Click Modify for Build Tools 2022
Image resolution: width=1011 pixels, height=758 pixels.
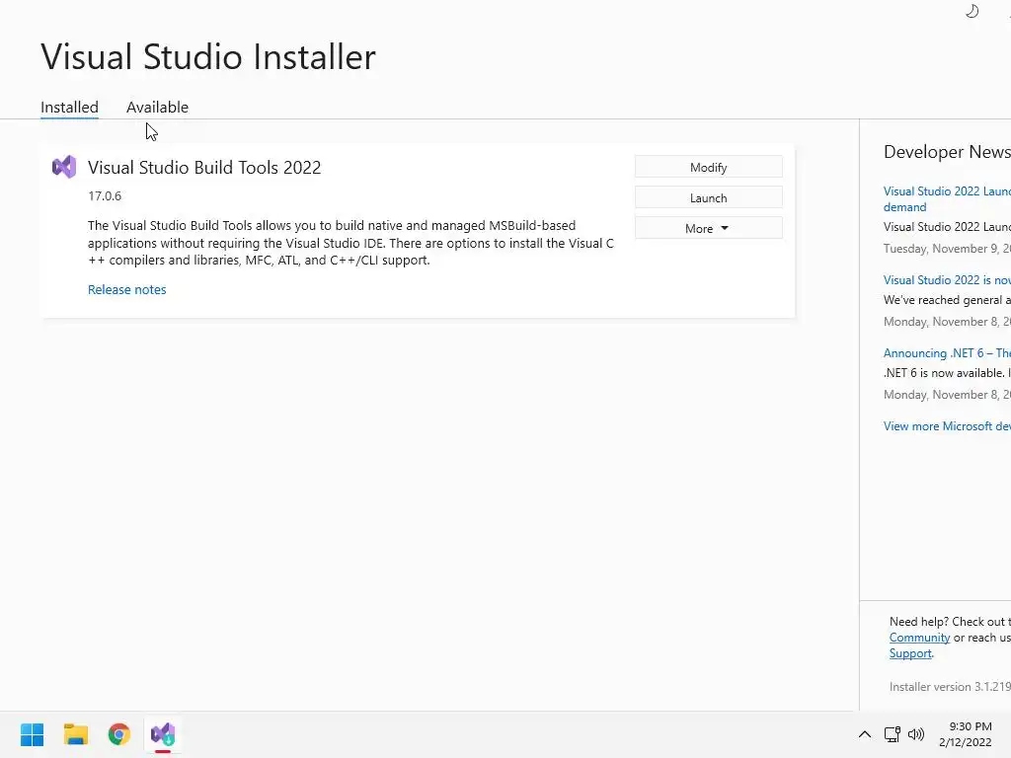click(x=709, y=167)
